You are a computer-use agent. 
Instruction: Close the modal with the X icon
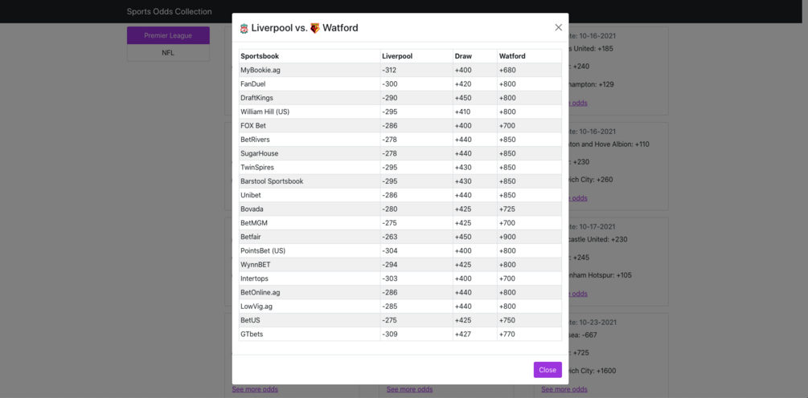[x=558, y=27]
